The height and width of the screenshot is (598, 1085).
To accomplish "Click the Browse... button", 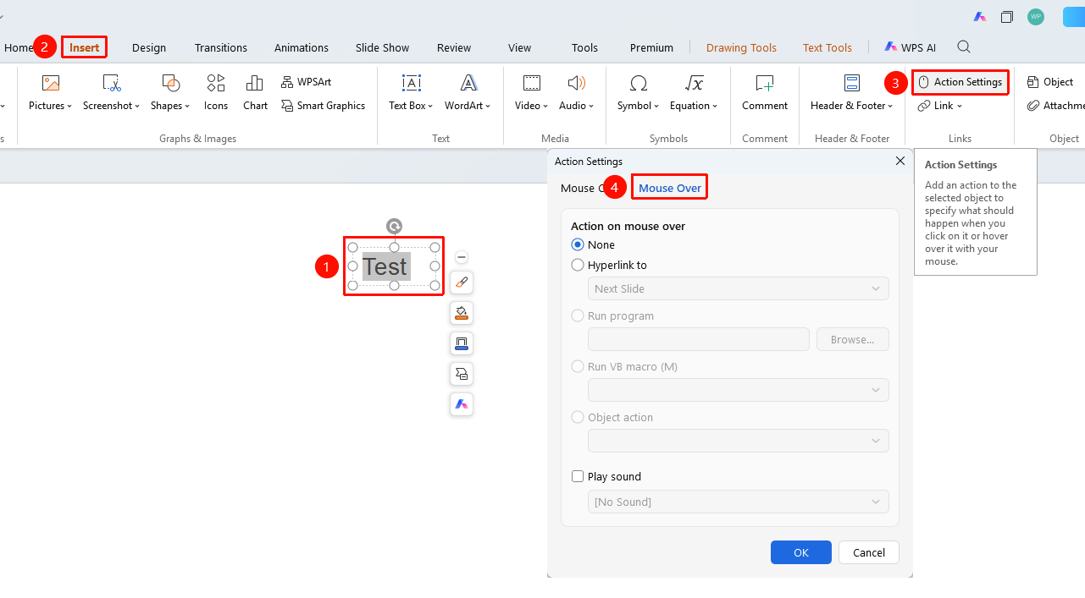I will click(853, 339).
